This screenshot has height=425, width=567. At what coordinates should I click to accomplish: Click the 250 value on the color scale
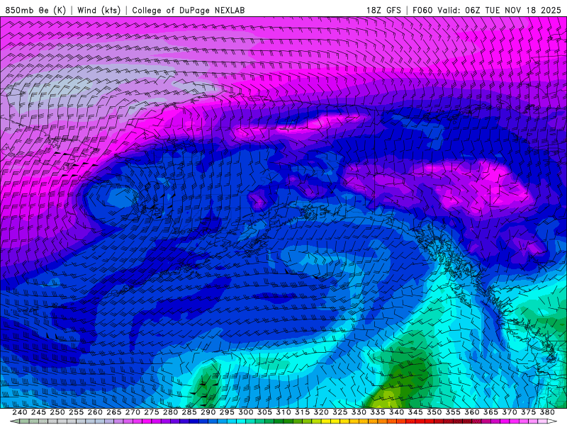click(57, 412)
